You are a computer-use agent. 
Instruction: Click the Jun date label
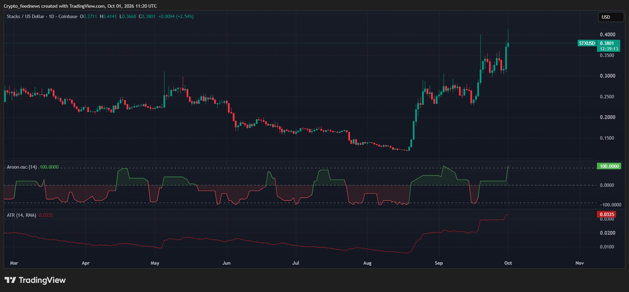click(226, 263)
